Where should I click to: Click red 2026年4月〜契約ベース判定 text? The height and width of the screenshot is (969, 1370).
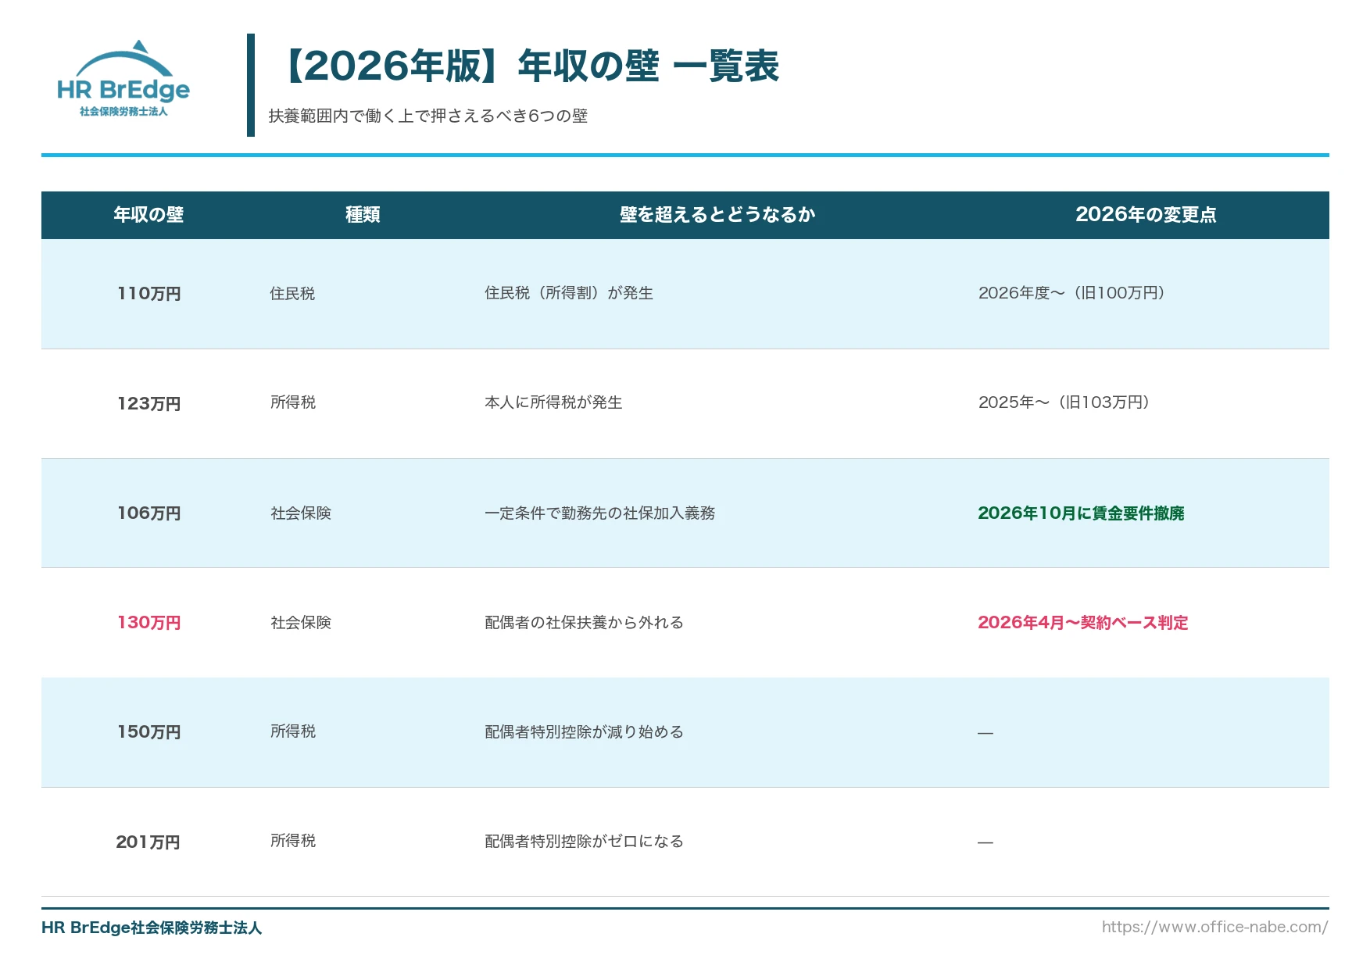click(x=1082, y=623)
